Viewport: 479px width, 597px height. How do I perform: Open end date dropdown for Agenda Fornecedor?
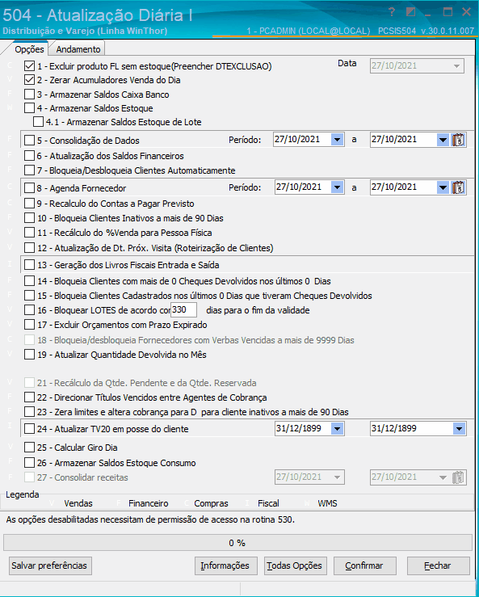tap(443, 187)
